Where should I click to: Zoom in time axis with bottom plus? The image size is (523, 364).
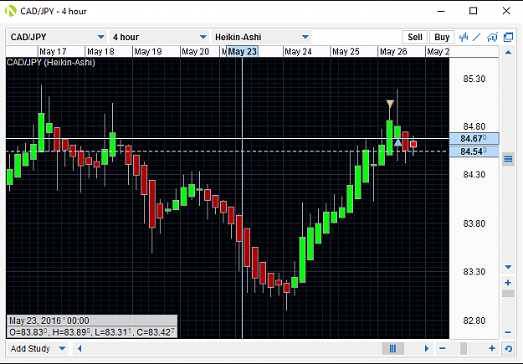coord(492,349)
